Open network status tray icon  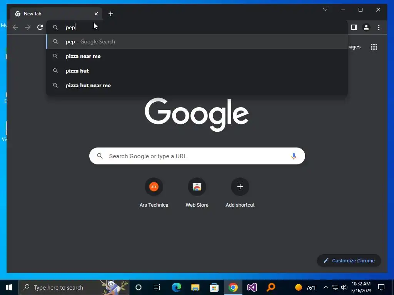tap(335, 287)
